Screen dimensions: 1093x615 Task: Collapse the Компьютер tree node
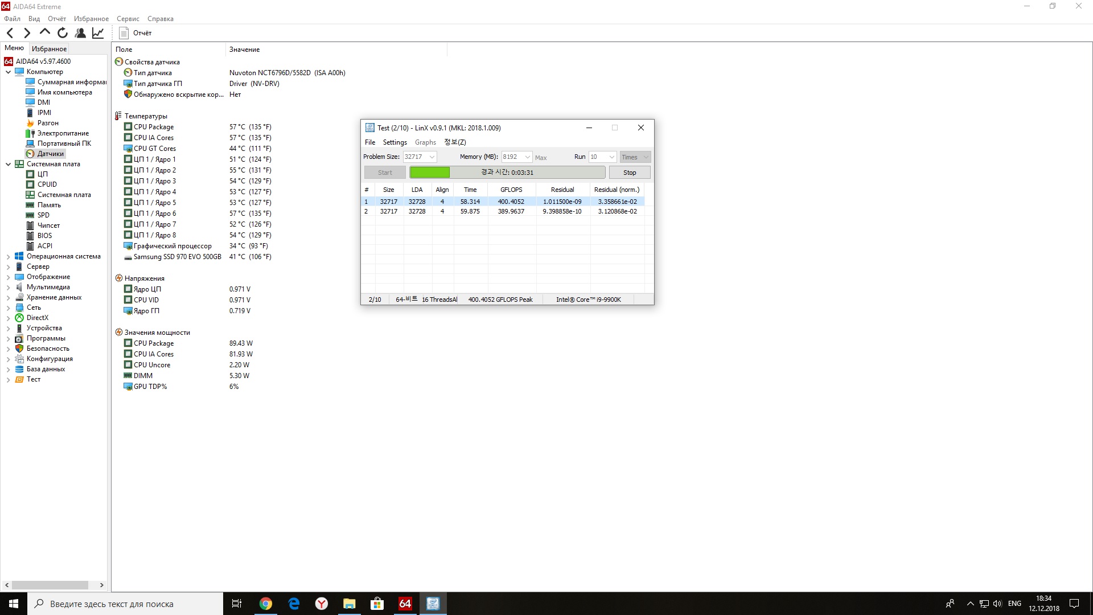point(8,72)
